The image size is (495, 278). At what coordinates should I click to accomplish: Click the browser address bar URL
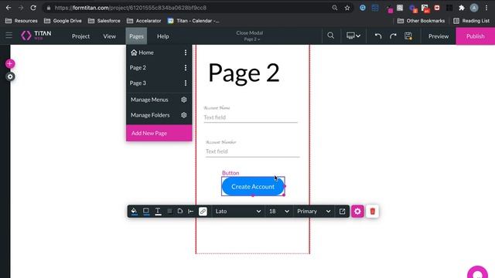(130, 8)
